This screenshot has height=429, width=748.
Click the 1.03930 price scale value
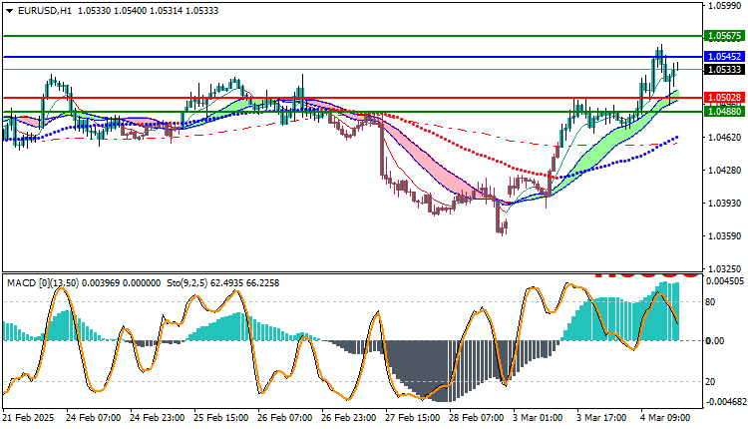[x=725, y=204]
